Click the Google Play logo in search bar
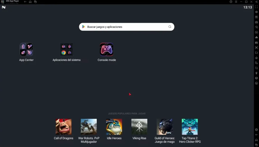Image resolution: width=259 pixels, height=147 pixels. coord(83,27)
